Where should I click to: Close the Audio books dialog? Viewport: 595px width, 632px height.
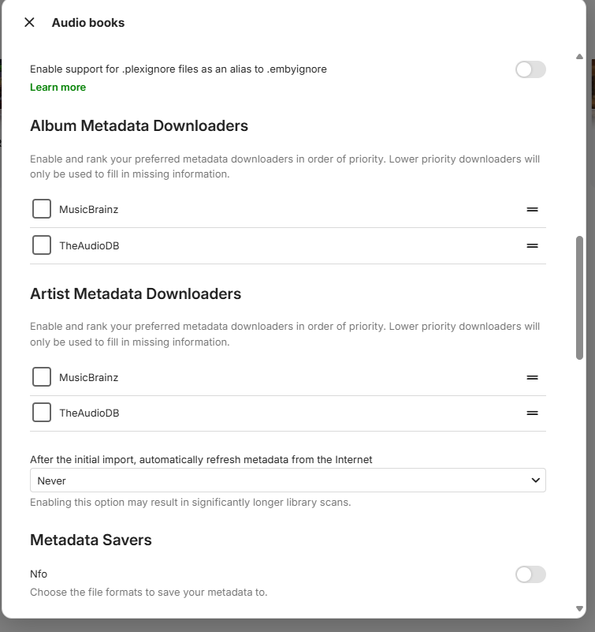(29, 22)
